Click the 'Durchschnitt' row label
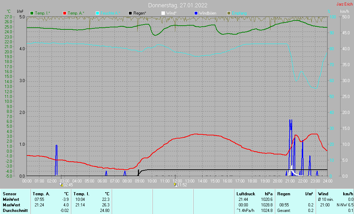The width and height of the screenshot is (354, 214). (15, 211)
